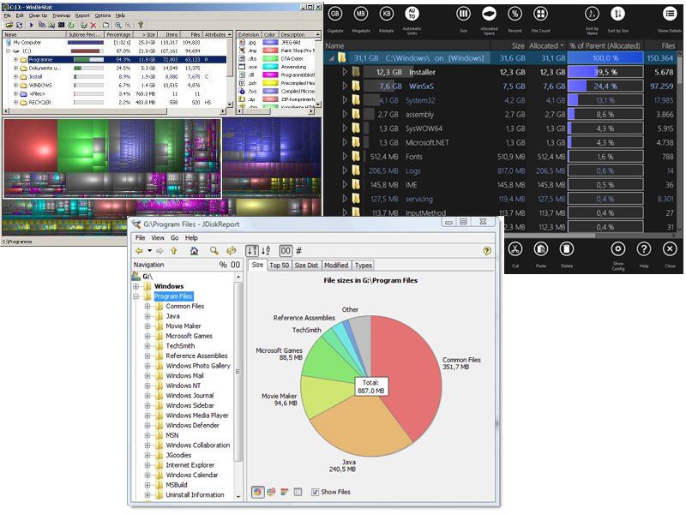Click the Delete trash icon
686x514 pixels.
coord(566,248)
